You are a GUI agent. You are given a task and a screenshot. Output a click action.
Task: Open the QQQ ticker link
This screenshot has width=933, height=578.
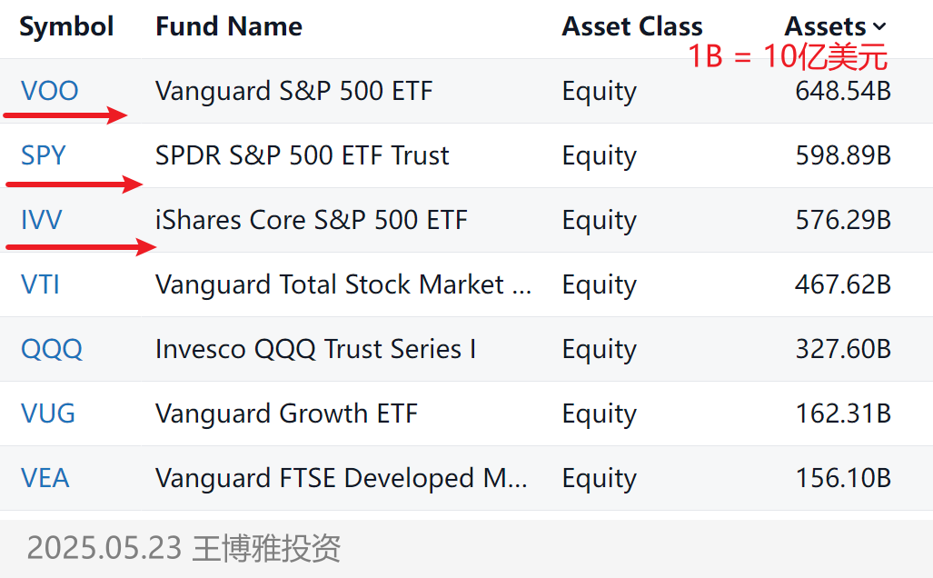(x=51, y=349)
